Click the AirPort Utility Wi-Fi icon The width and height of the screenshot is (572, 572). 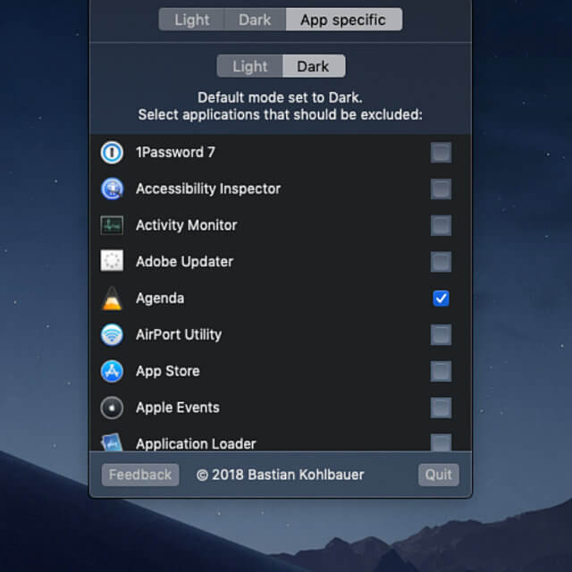tap(112, 335)
